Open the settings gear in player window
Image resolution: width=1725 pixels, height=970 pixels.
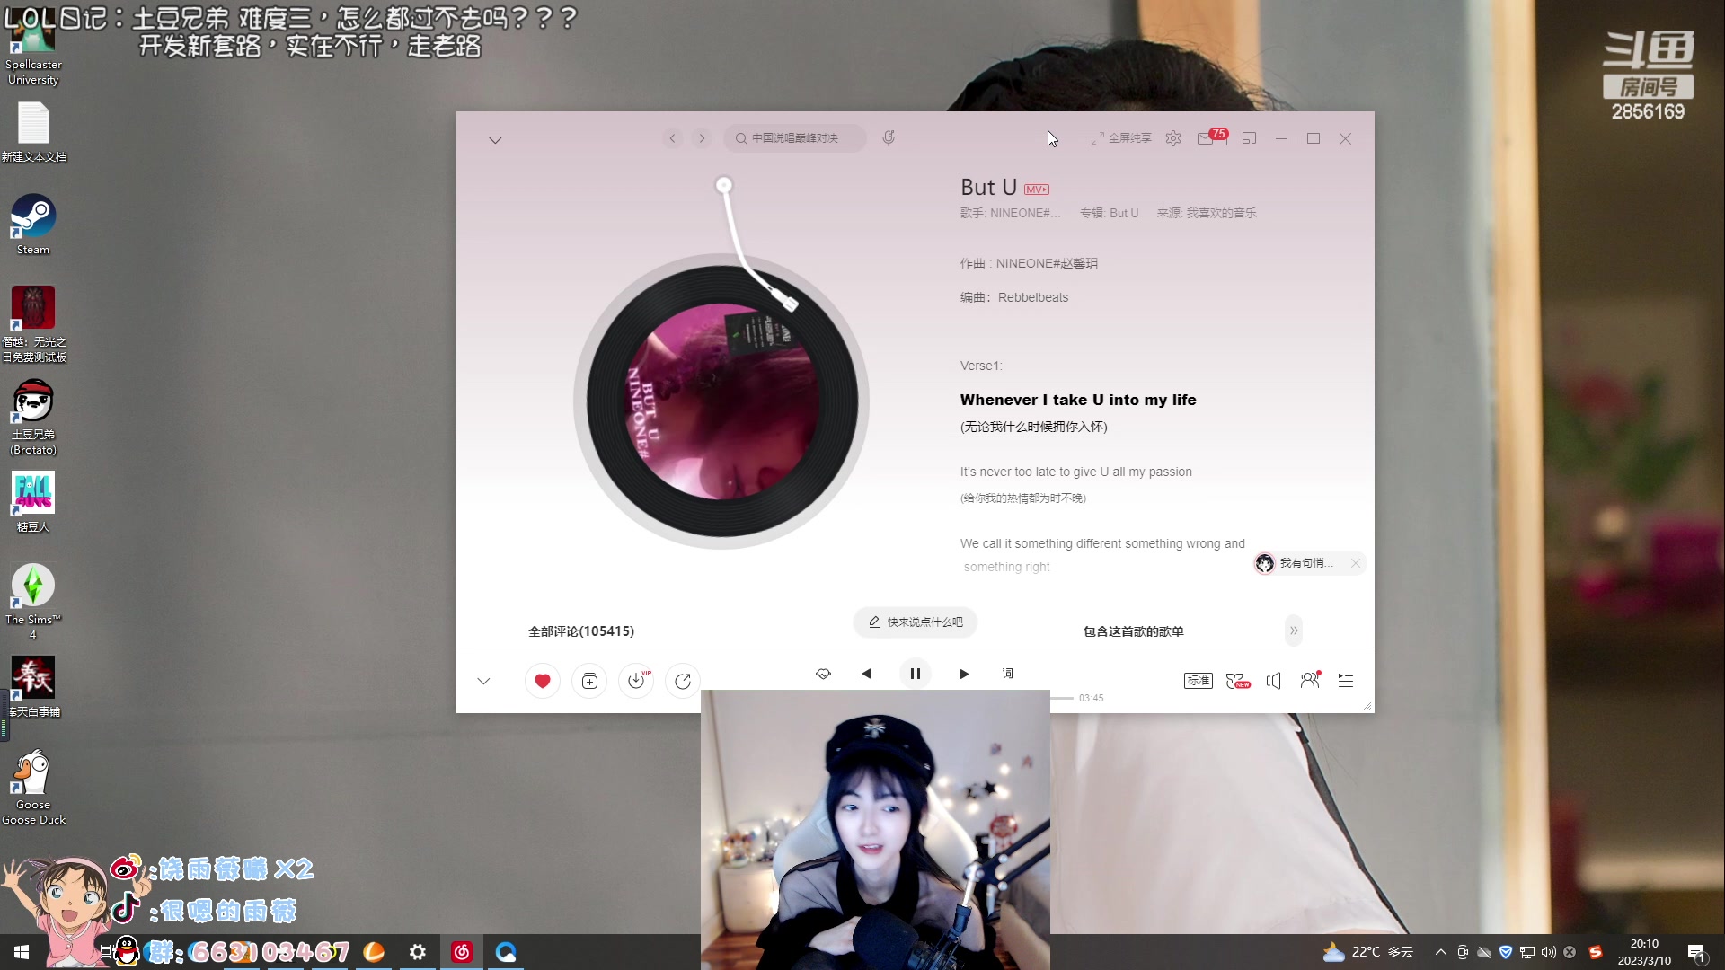click(1173, 138)
